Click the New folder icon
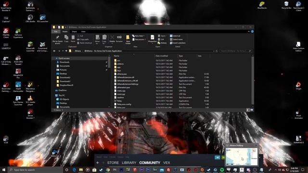This screenshot has height=173, width=308. click(128, 39)
